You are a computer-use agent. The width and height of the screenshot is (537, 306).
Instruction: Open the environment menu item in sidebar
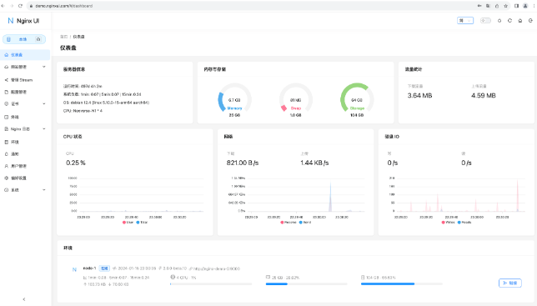(25, 142)
